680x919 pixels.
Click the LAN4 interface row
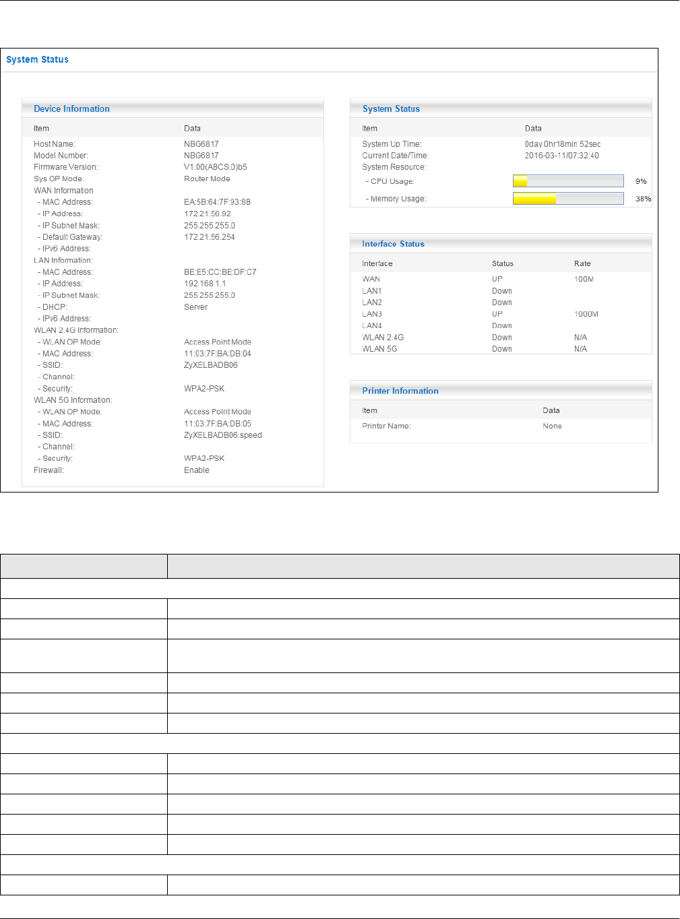click(x=501, y=325)
